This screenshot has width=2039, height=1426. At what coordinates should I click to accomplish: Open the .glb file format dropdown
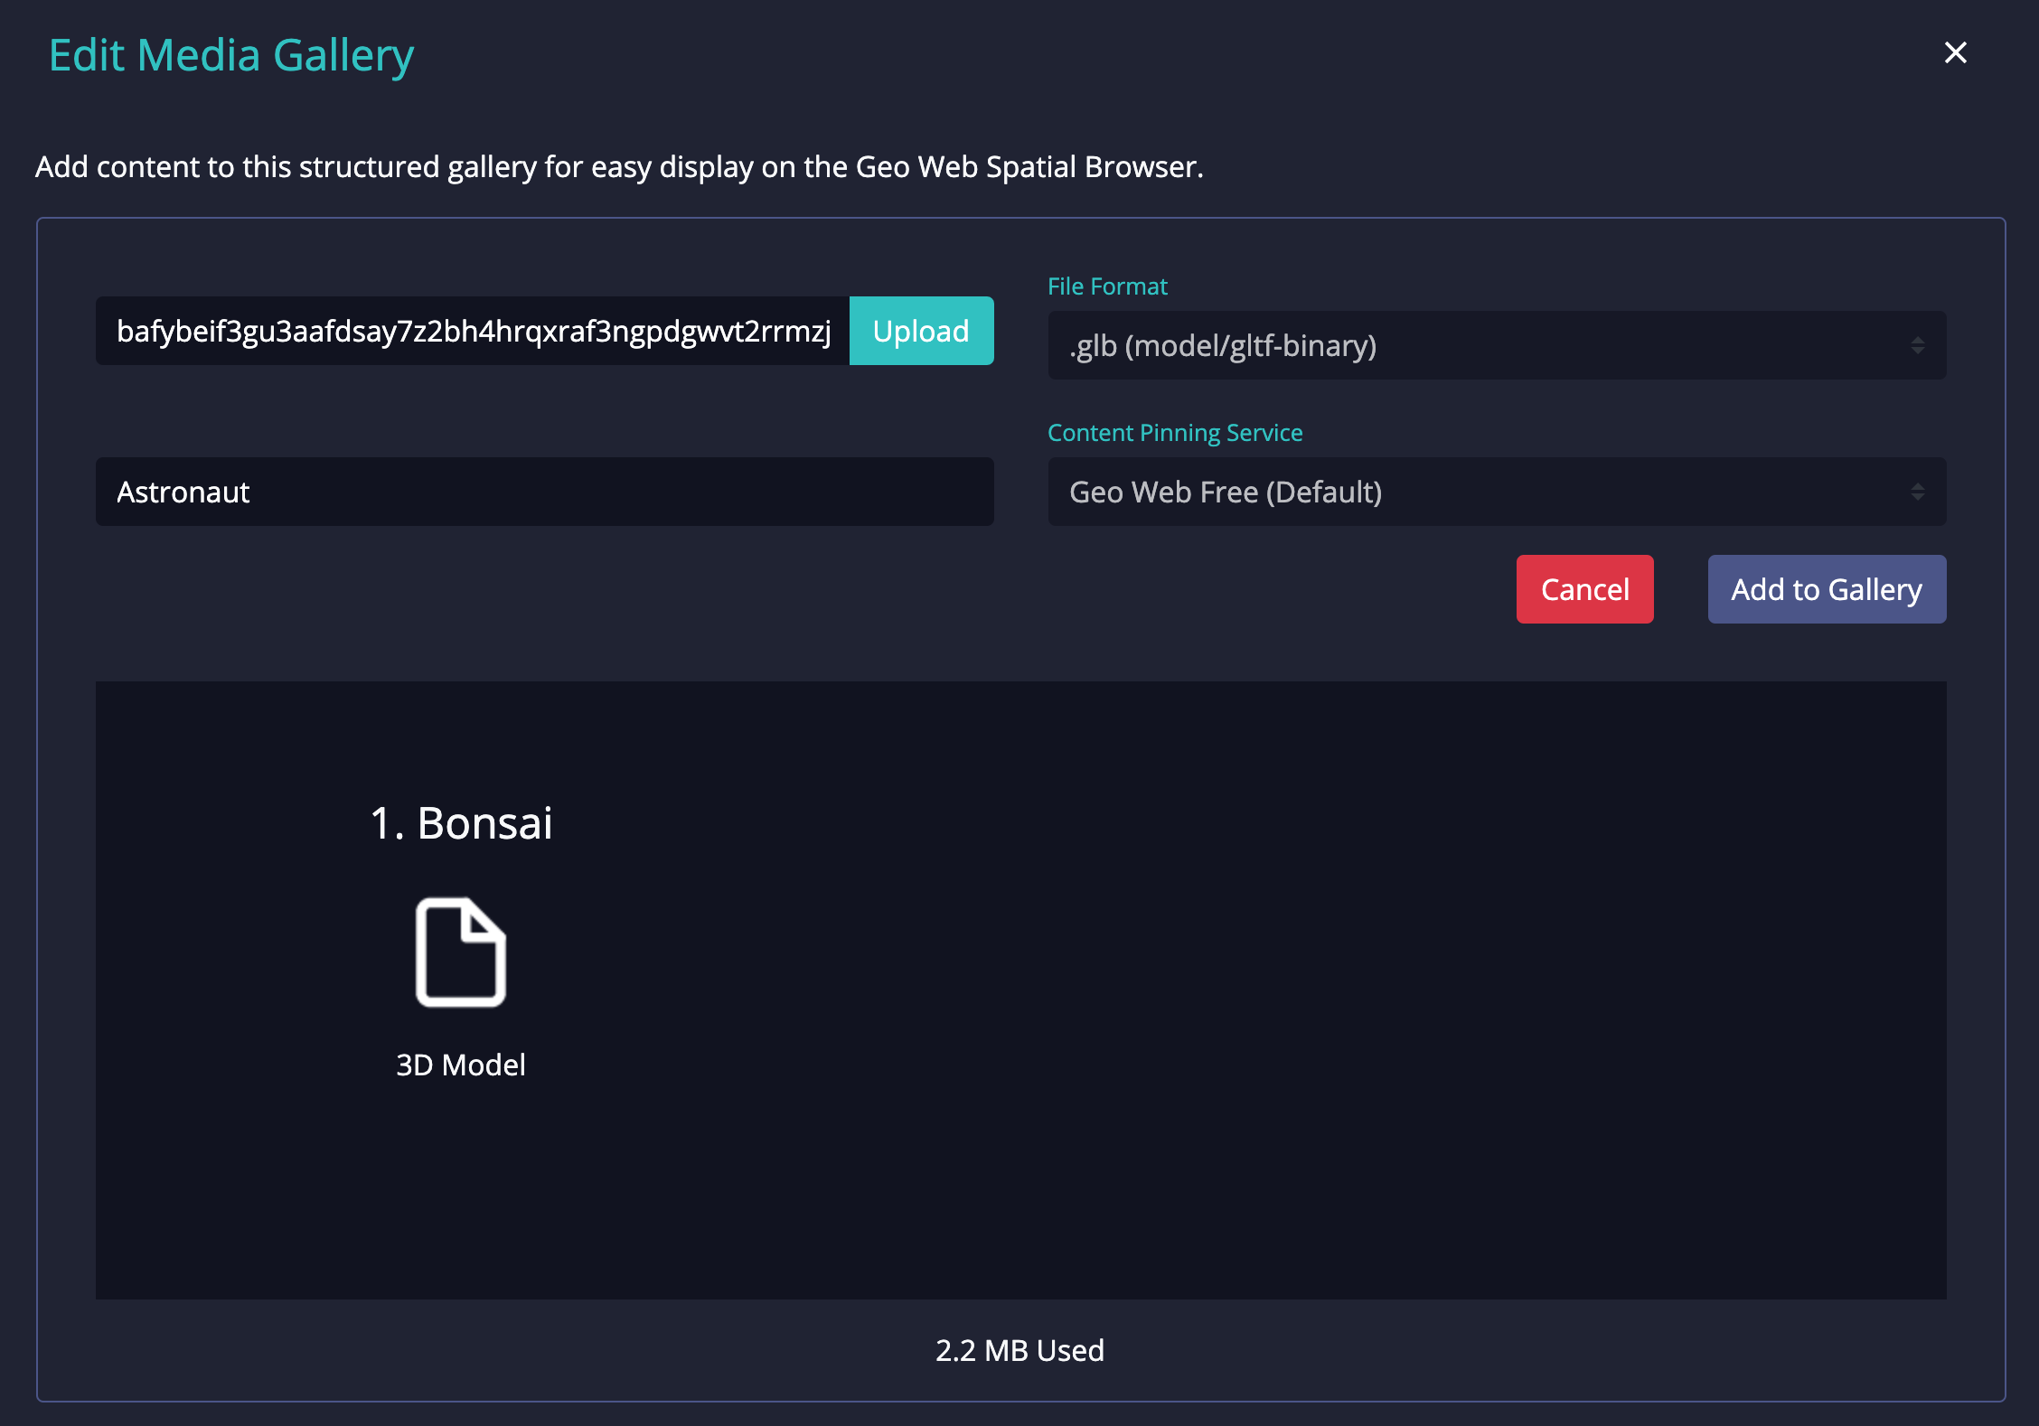(1482, 345)
